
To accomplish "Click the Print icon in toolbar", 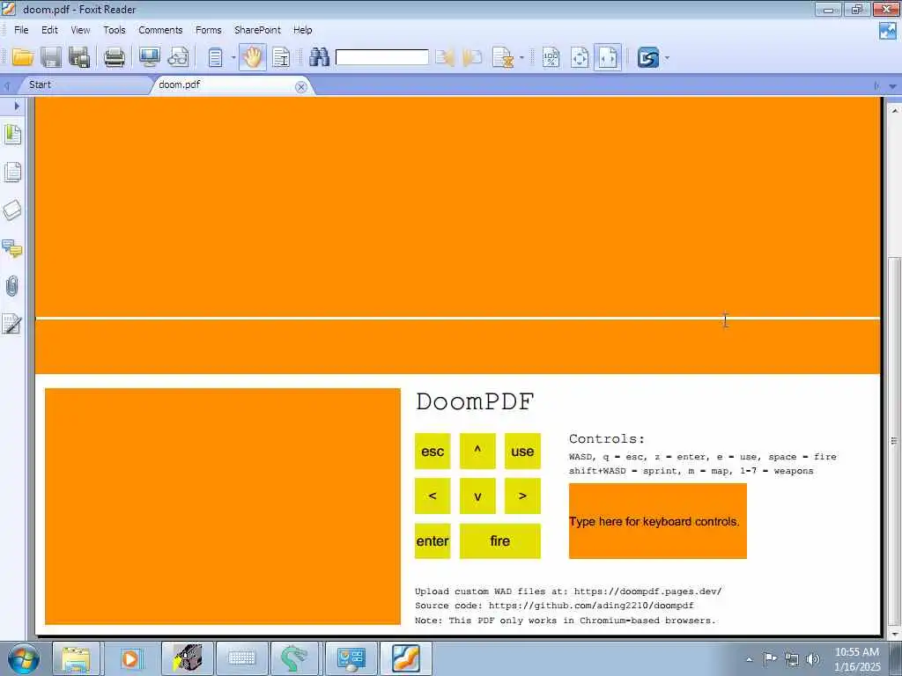I will [x=114, y=57].
